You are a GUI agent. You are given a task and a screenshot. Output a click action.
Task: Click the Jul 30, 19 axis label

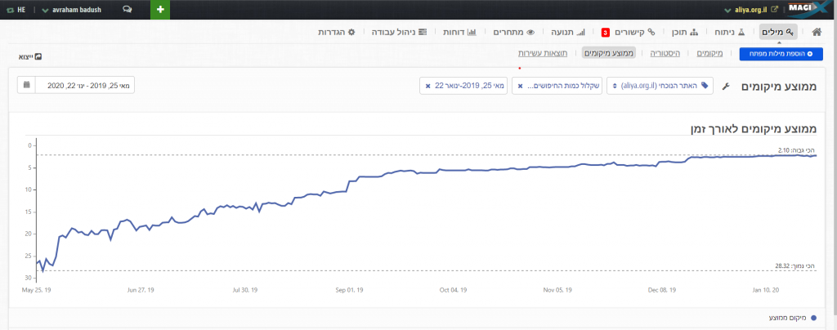tap(245, 290)
